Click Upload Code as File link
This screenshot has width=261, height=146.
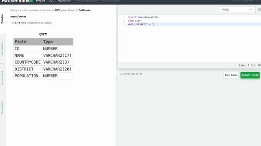(133, 74)
